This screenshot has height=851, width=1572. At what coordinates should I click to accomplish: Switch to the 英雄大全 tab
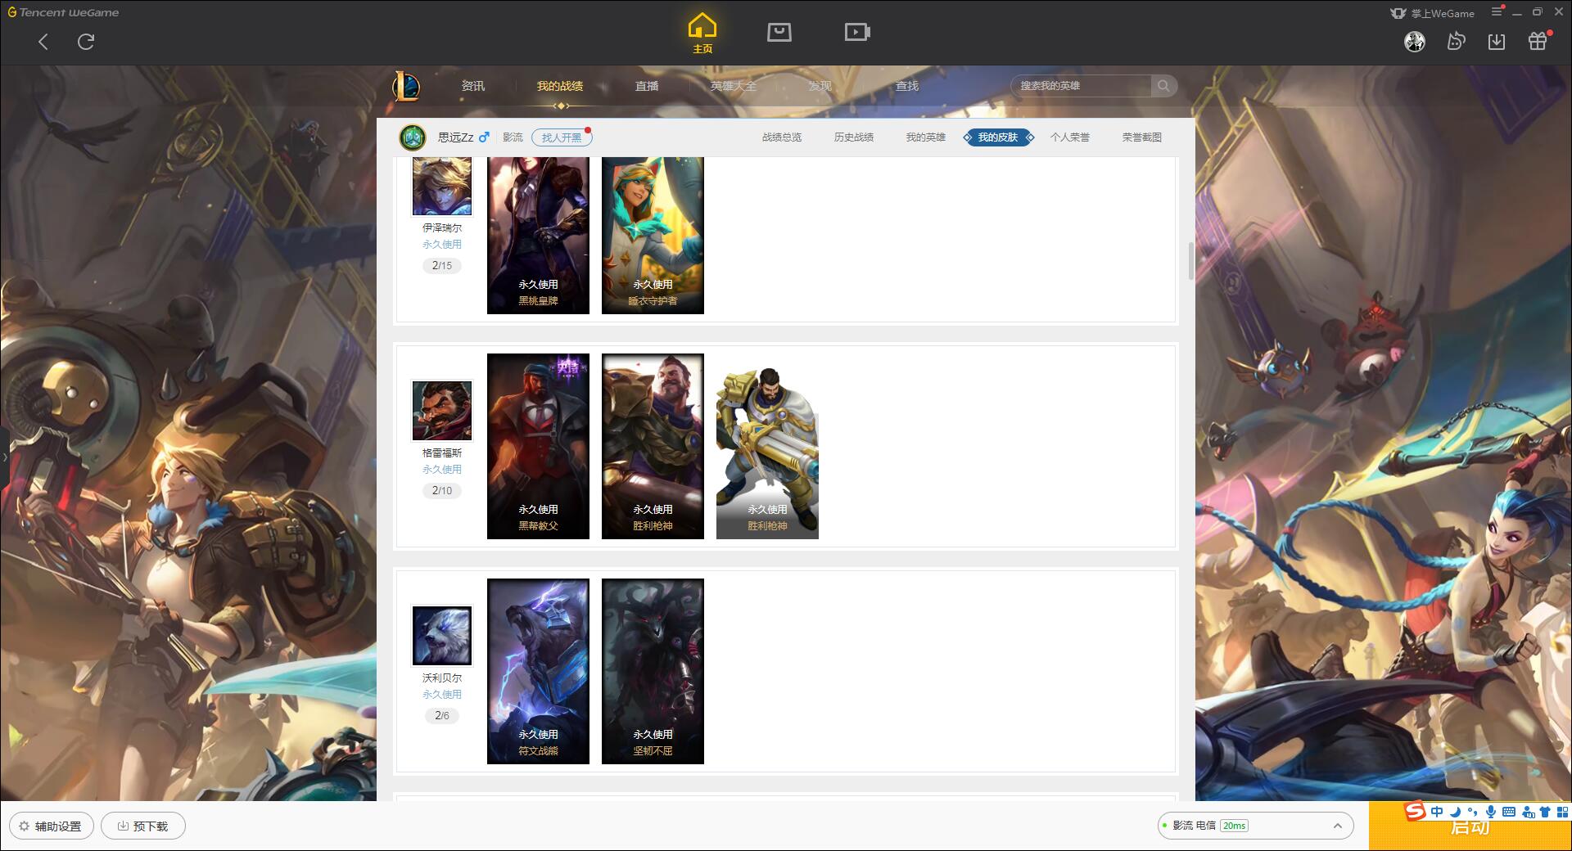(x=734, y=86)
